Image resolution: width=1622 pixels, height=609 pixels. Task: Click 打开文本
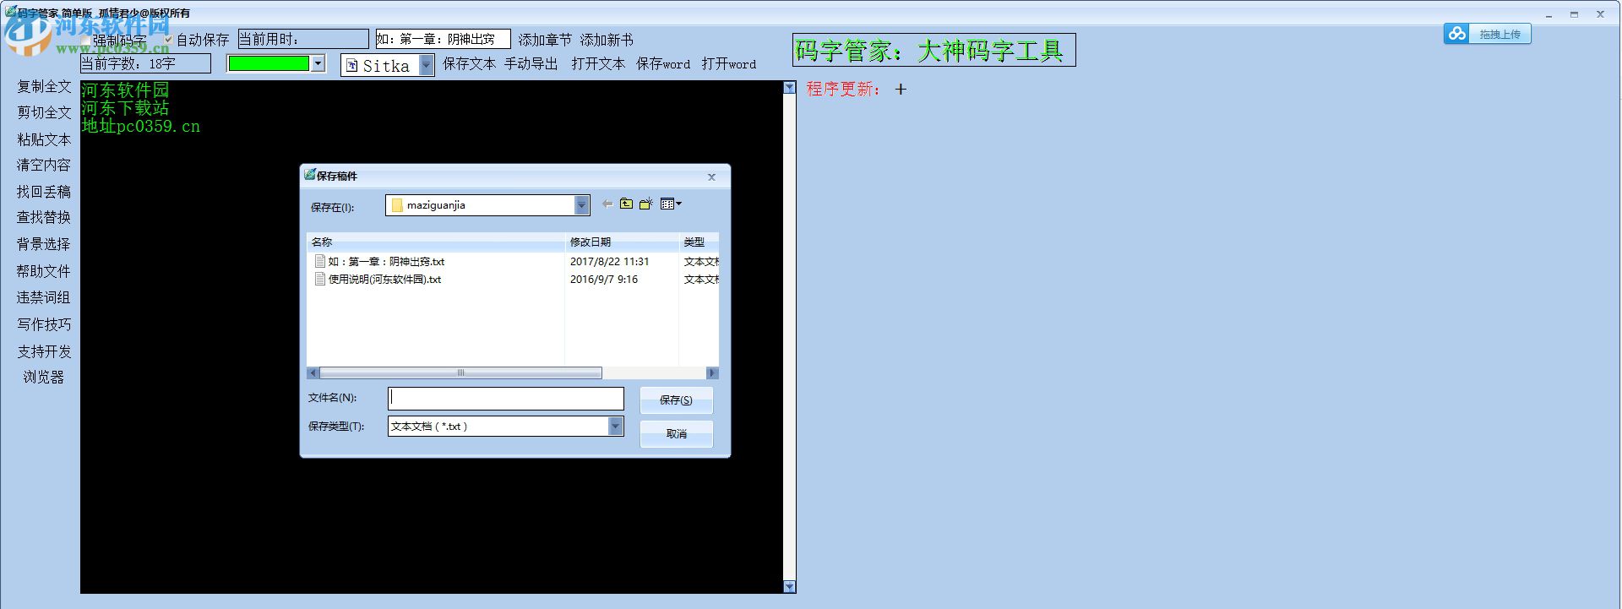[598, 63]
